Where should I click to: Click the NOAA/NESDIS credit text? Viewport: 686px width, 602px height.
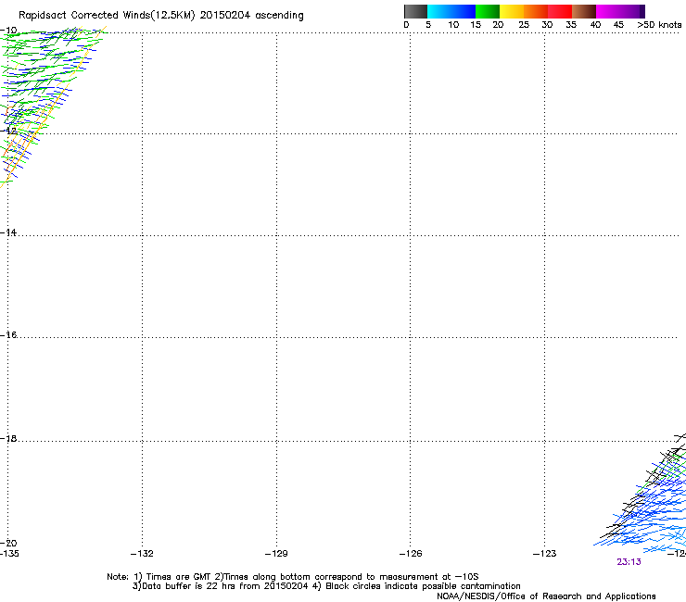(546, 596)
